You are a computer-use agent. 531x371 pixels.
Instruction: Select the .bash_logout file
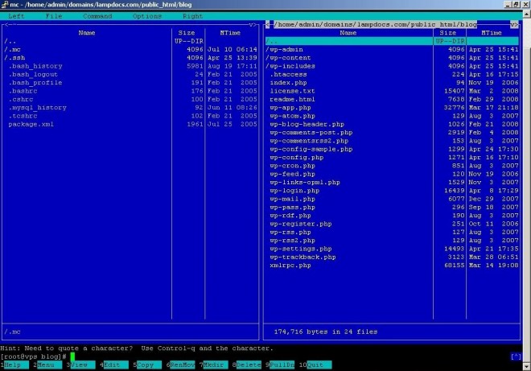pyautogui.click(x=130, y=75)
